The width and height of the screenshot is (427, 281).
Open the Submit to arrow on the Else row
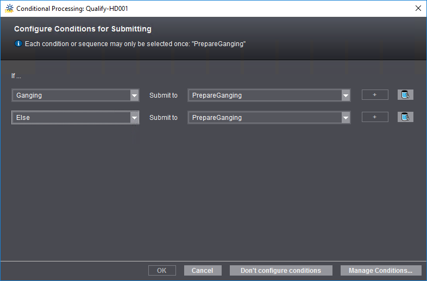[x=346, y=118]
